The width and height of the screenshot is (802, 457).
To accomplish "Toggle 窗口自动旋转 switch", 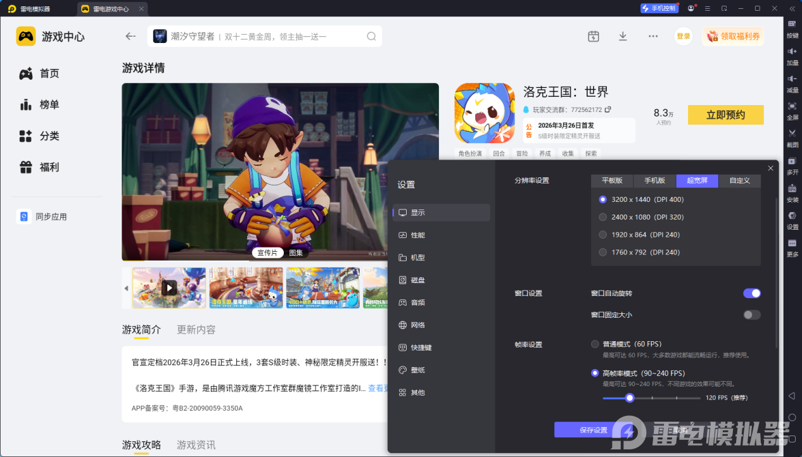I will (x=752, y=293).
